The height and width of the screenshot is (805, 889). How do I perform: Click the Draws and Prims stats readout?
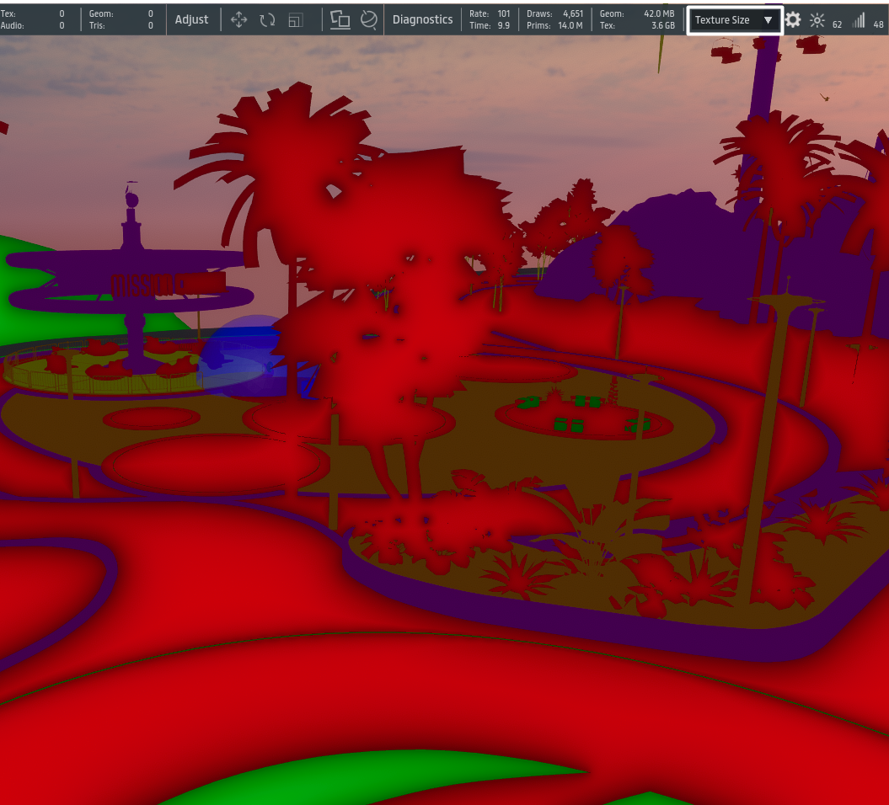554,19
